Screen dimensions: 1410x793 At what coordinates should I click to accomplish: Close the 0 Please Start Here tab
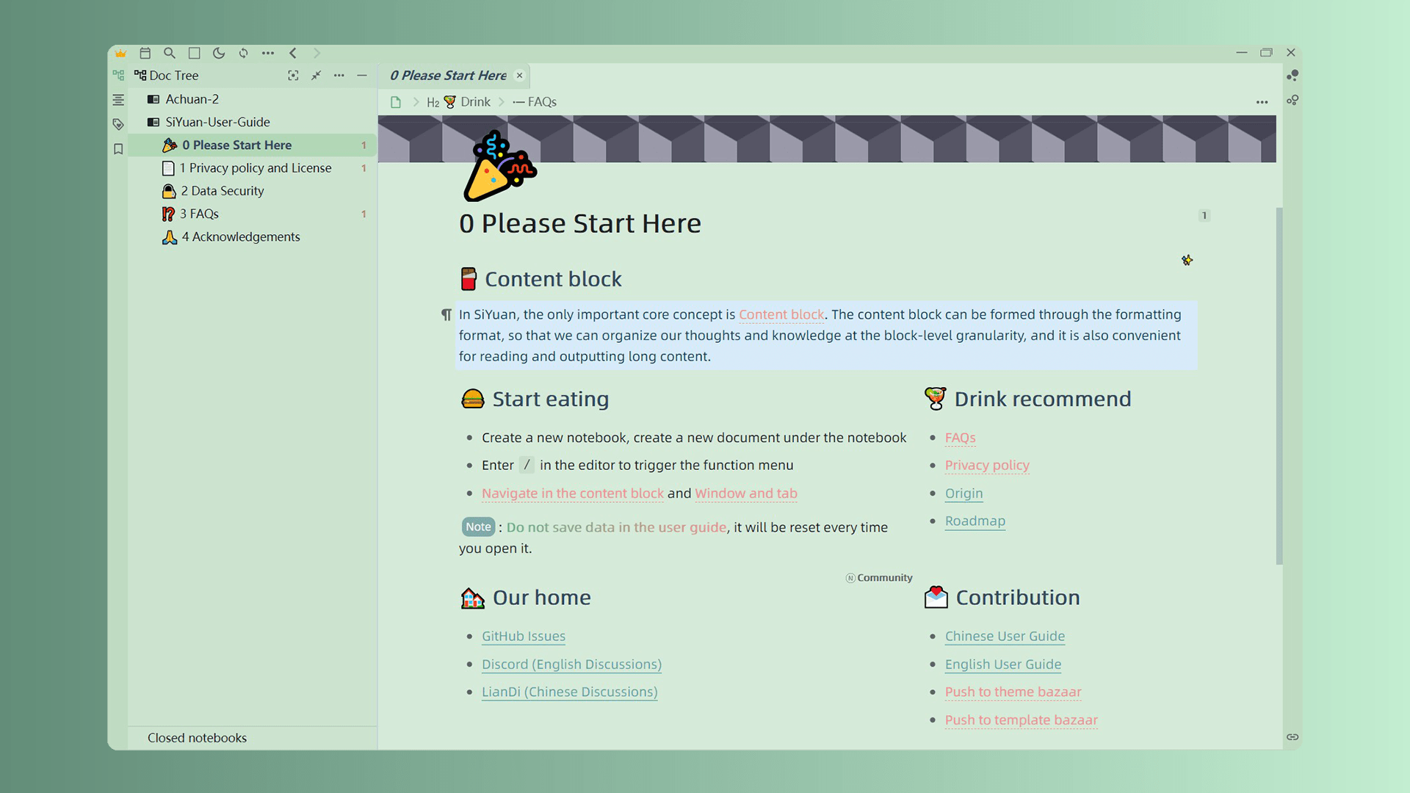(x=520, y=76)
